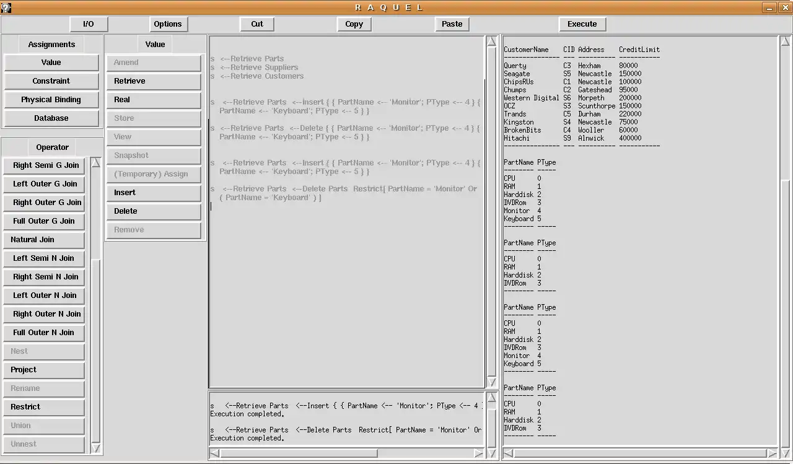Open the I/O menu button
The height and width of the screenshot is (464, 793).
pyautogui.click(x=89, y=24)
